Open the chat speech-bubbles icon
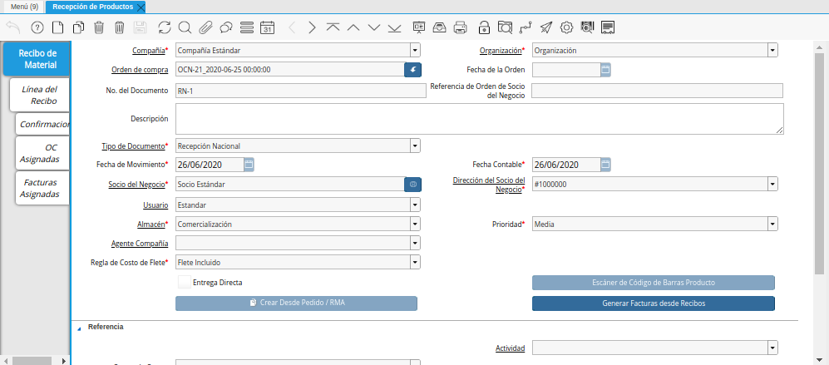This screenshot has height=365, width=829. 226,27
